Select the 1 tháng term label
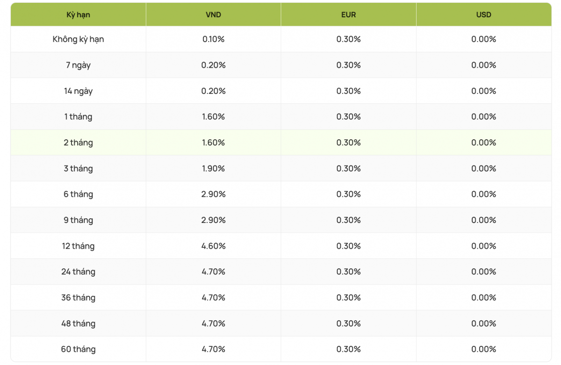The height and width of the screenshot is (365, 561). (78, 117)
